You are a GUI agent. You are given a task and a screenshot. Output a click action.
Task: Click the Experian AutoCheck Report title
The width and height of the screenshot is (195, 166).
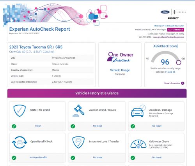[40, 29]
